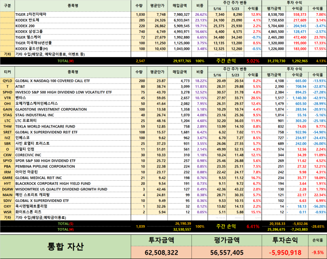This screenshot has height=259, width=327.
Task: Click the 26.62% weight cell
Action: click(200, 15)
